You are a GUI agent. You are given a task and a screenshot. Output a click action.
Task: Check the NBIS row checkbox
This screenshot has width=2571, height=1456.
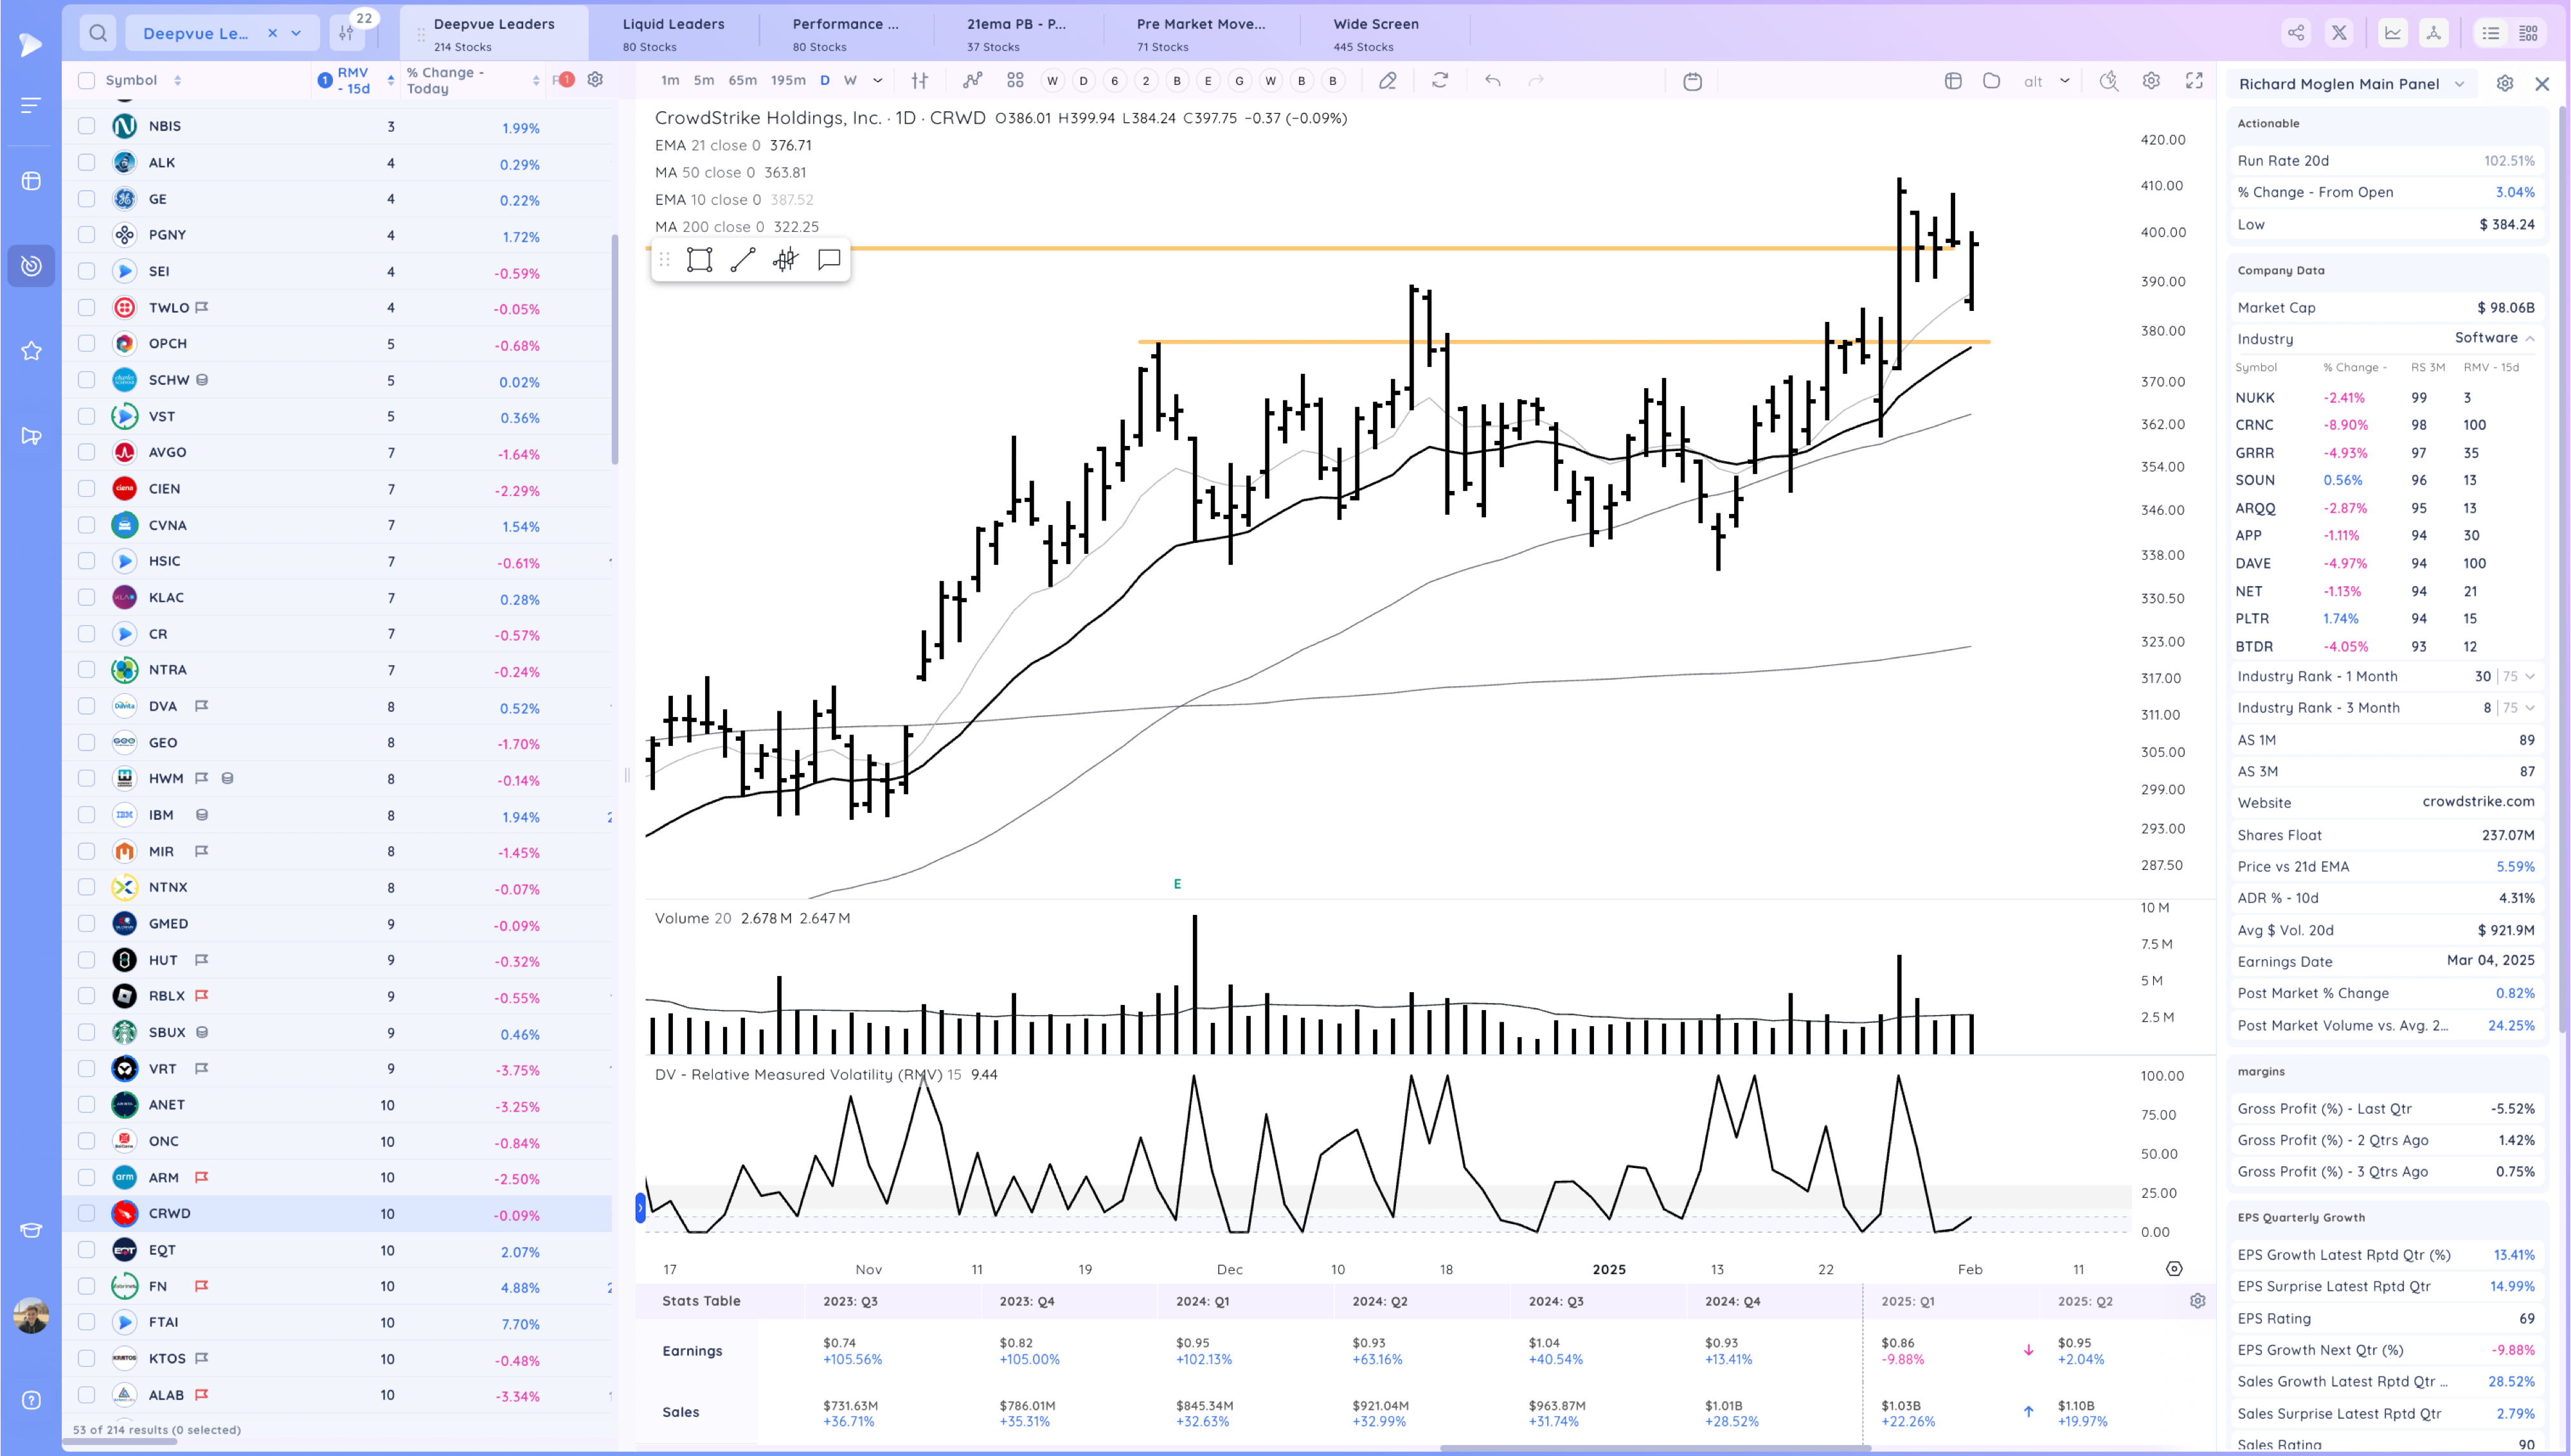[x=87, y=126]
